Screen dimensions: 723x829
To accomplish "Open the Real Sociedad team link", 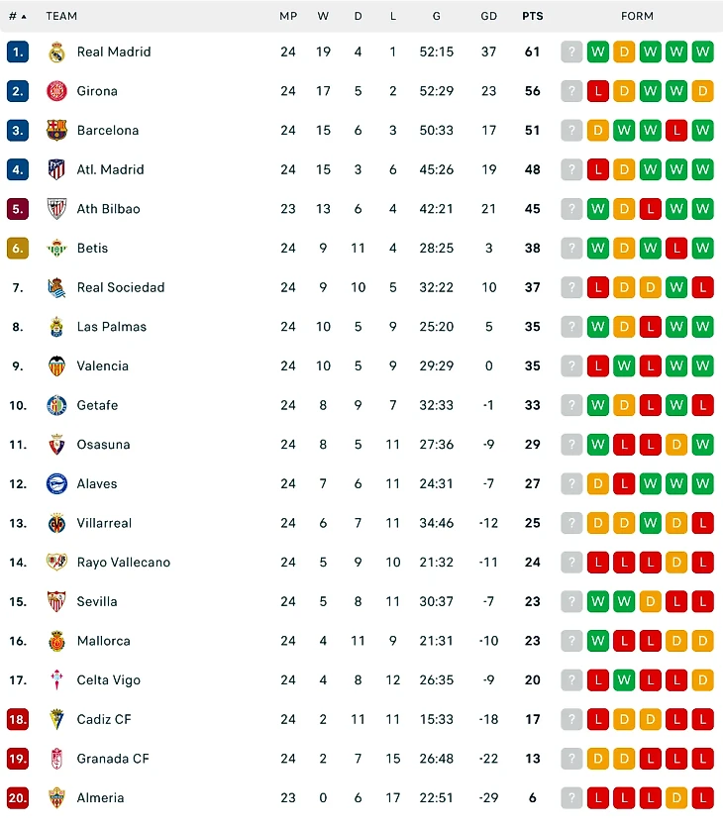I will 121,287.
